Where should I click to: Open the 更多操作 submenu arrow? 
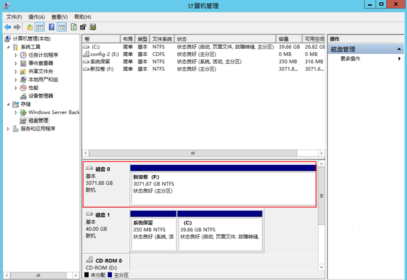point(399,59)
